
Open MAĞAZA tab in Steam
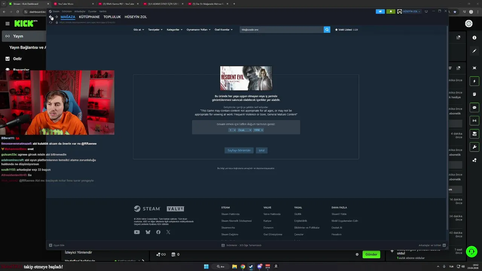point(68,17)
